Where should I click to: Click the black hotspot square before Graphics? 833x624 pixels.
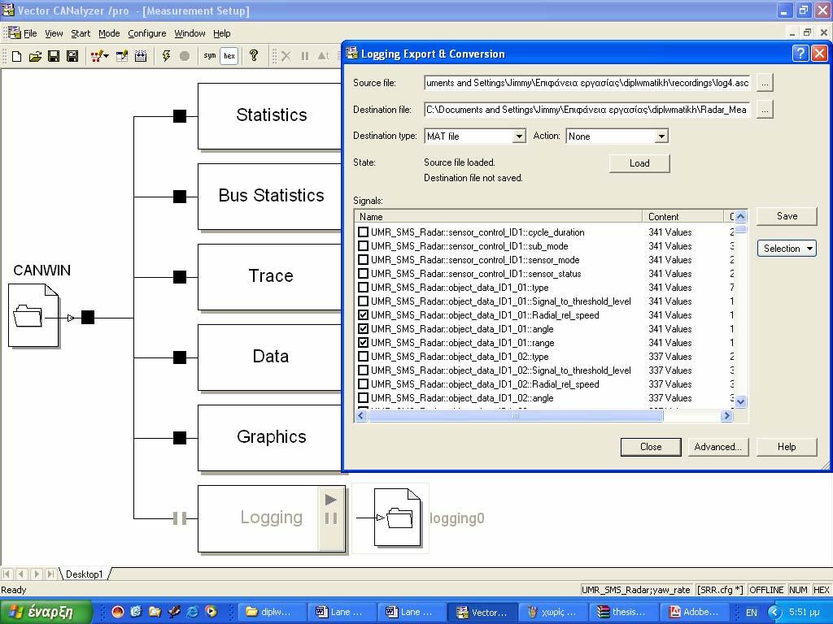[180, 438]
